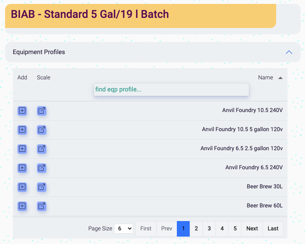Add the Anvil Foundry 6.5 240V profile
The width and height of the screenshot is (305, 244).
[22, 168]
